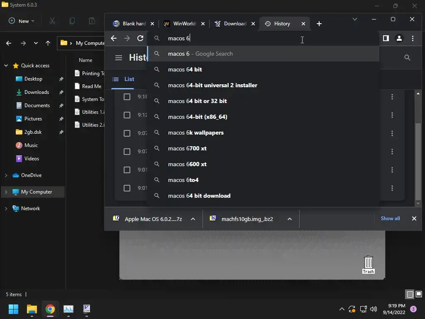425x319 pixels.
Task: Close the Blank hard tab
Action: point(152,24)
